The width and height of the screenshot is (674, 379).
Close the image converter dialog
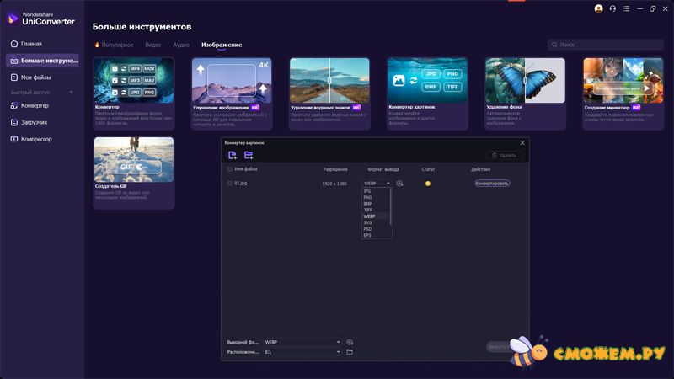522,143
